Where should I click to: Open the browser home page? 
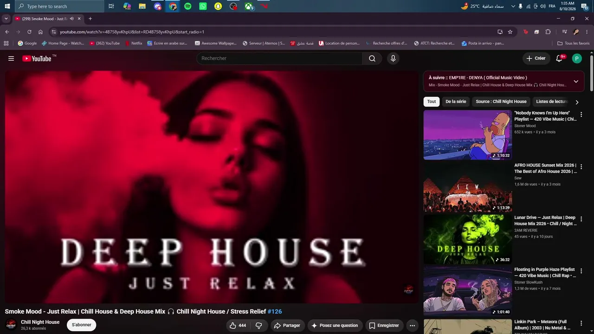[40, 32]
